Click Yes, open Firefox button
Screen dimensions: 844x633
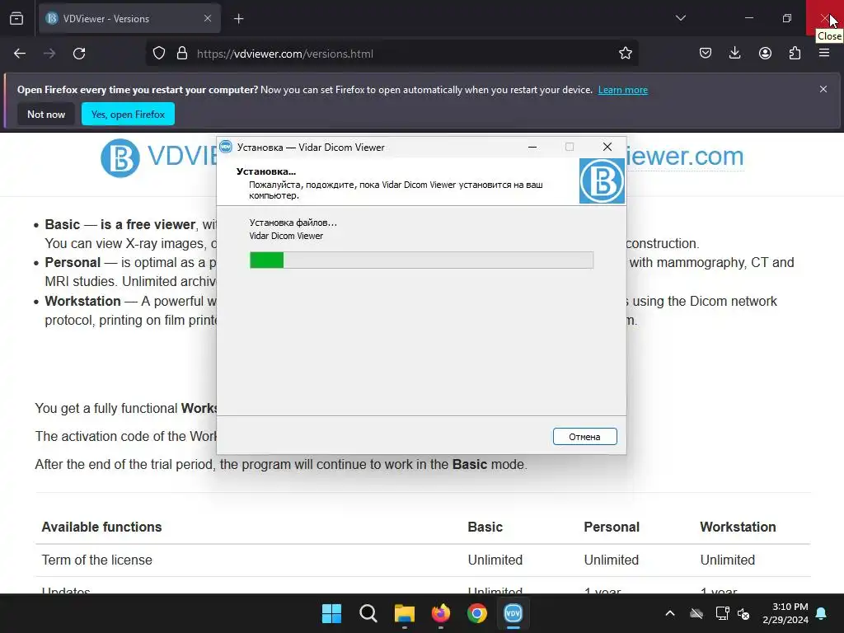[128, 114]
